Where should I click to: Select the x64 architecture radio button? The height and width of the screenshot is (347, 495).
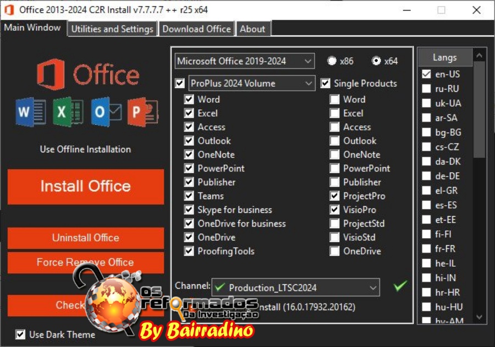376,60
